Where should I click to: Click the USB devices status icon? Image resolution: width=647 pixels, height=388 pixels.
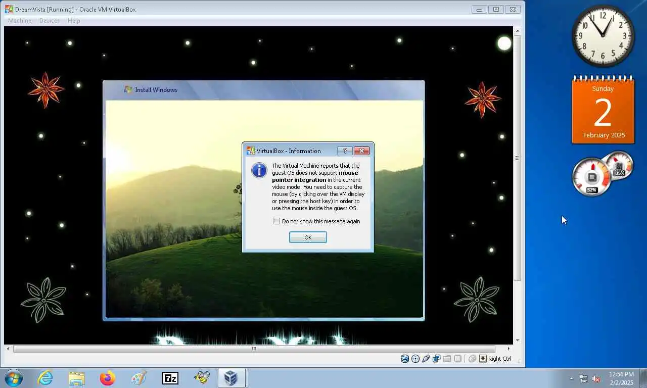point(426,359)
